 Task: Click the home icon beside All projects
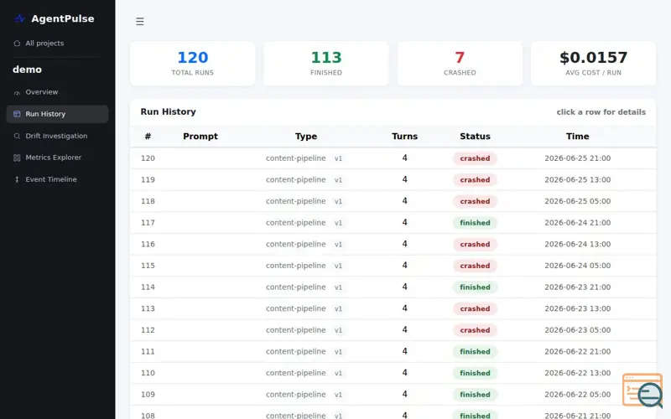tap(17, 44)
